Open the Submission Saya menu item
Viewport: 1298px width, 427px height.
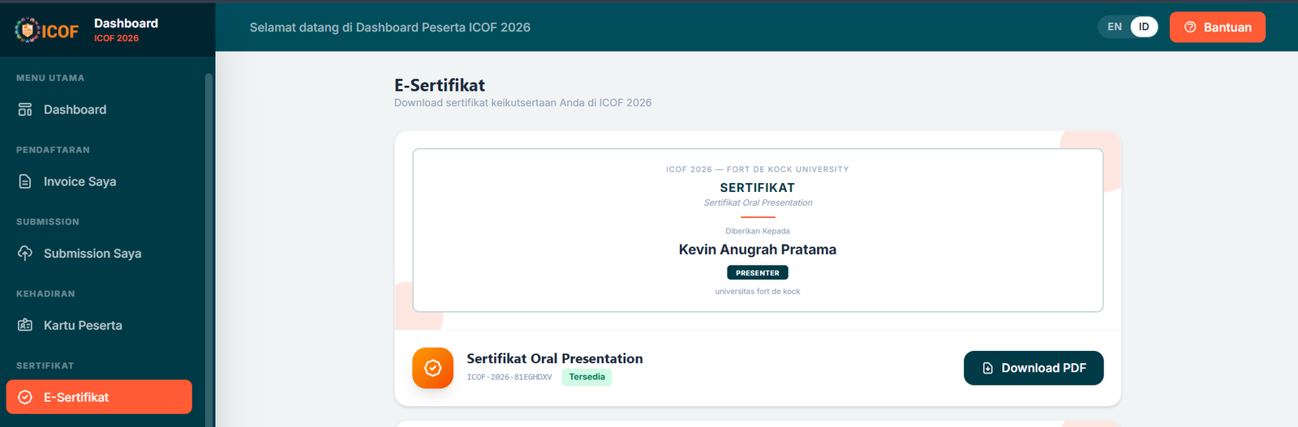coord(92,254)
